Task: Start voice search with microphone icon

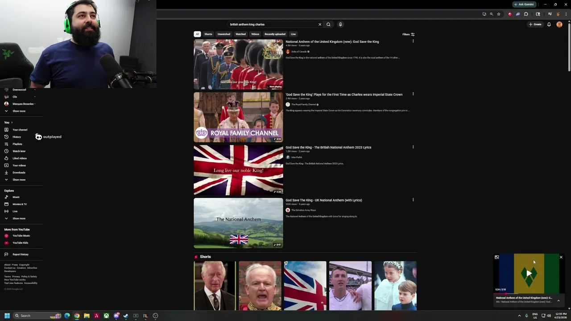Action: 340,25
